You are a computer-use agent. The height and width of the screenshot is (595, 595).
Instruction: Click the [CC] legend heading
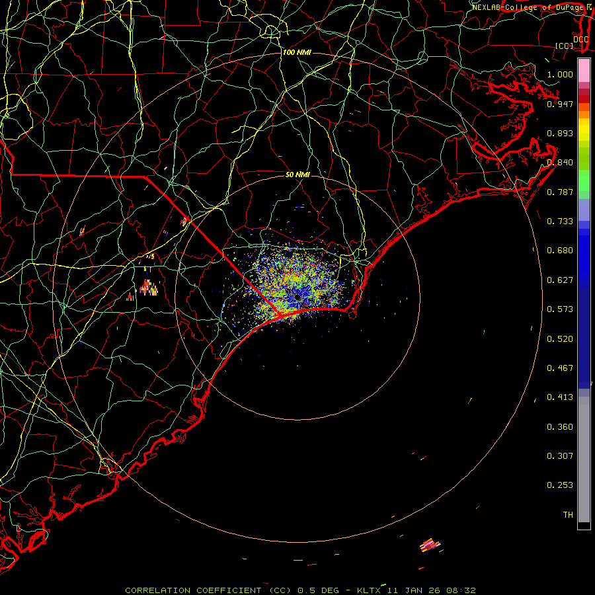point(565,46)
